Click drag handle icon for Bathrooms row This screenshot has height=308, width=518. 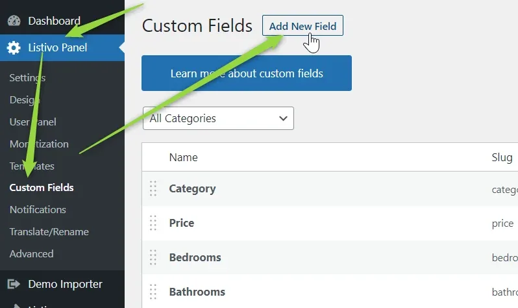pyautogui.click(x=153, y=292)
